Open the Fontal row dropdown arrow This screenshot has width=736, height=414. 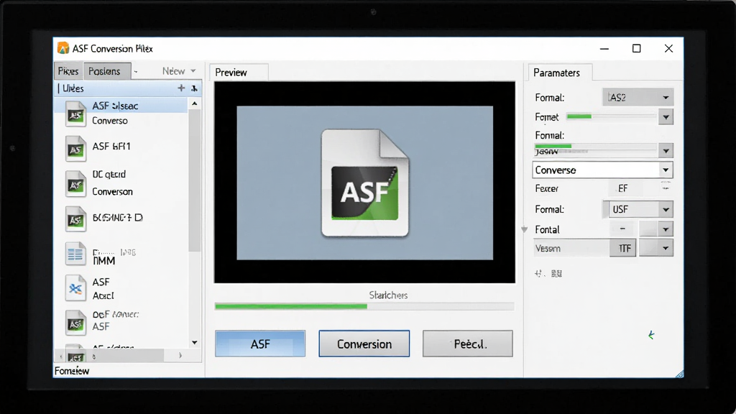[666, 229]
